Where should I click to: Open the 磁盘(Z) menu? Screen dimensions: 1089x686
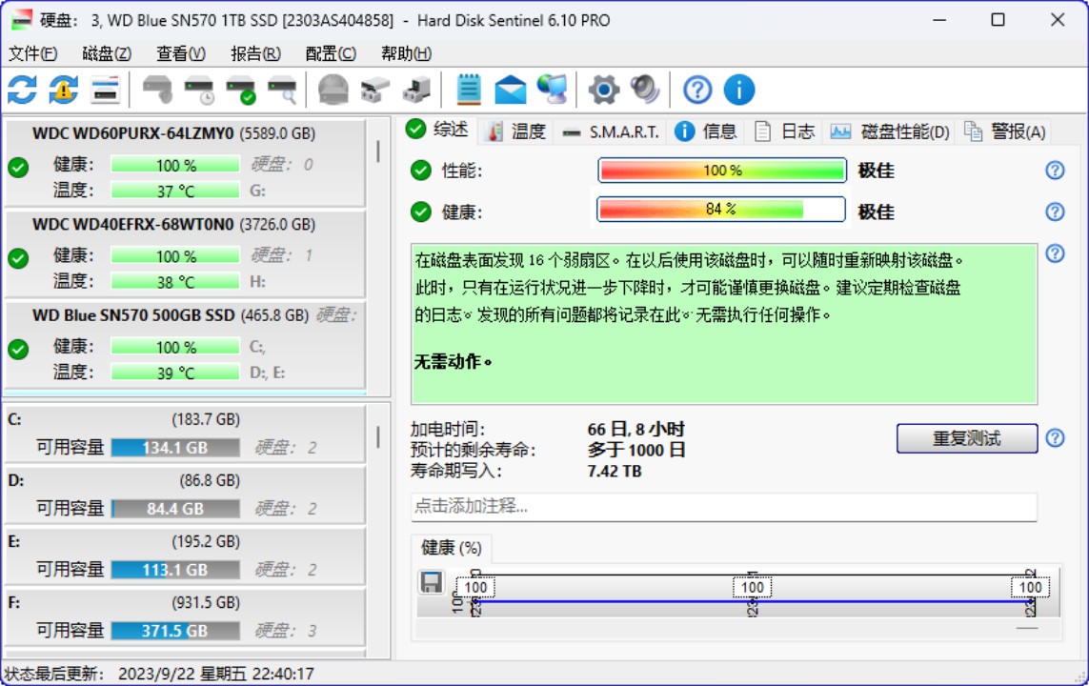click(x=107, y=53)
